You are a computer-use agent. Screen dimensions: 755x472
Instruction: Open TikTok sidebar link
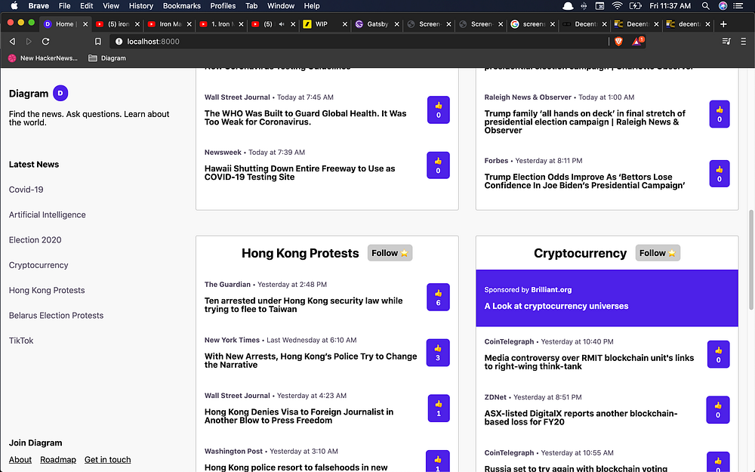21,341
